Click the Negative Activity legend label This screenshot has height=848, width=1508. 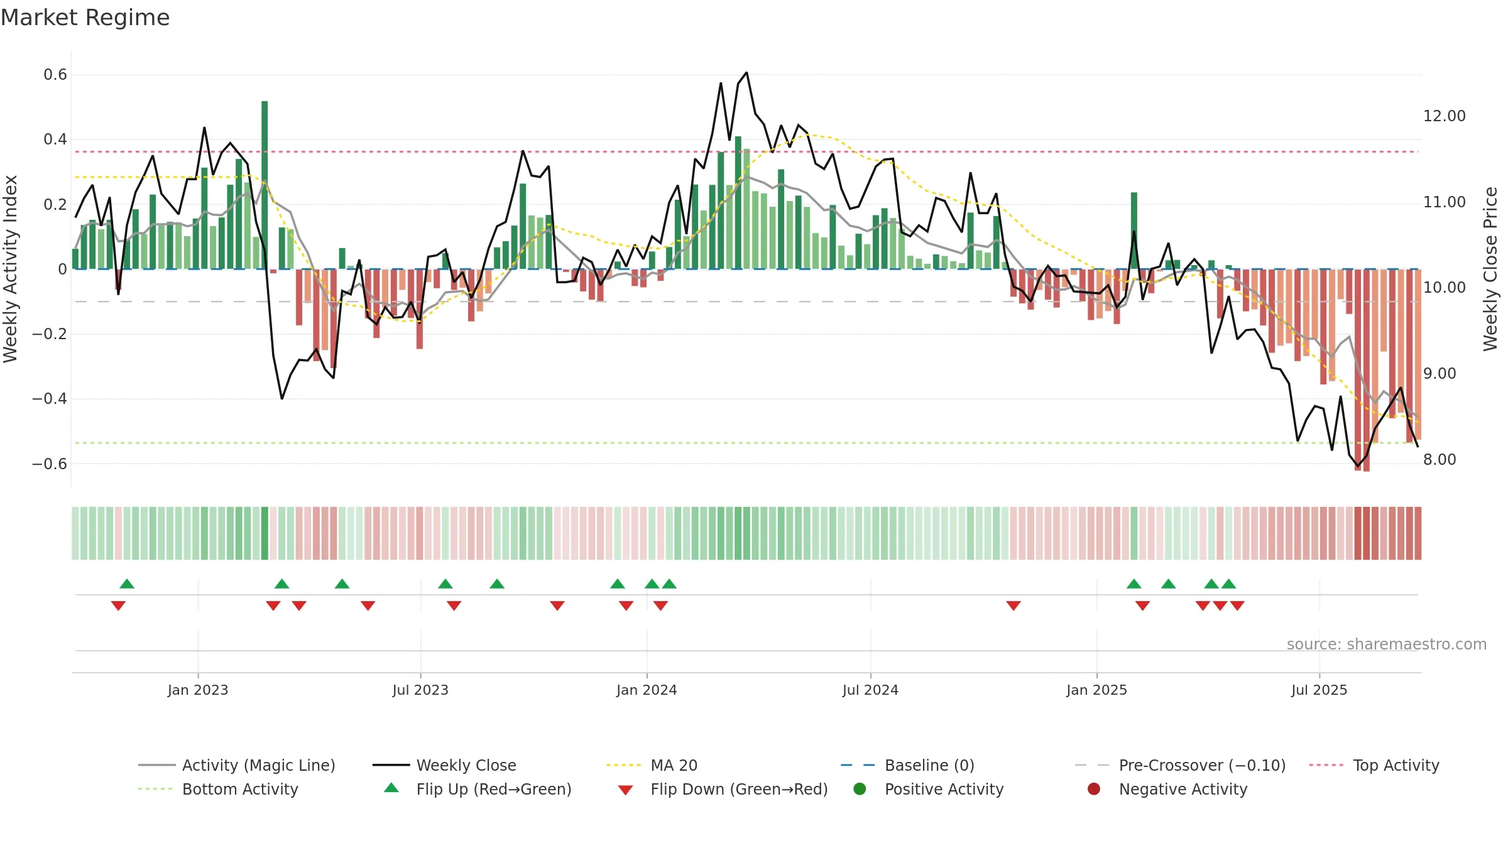click(1183, 789)
